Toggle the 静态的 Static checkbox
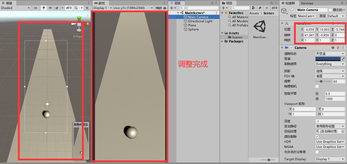Viewport: 347px width, 164px height. coord(330,10)
